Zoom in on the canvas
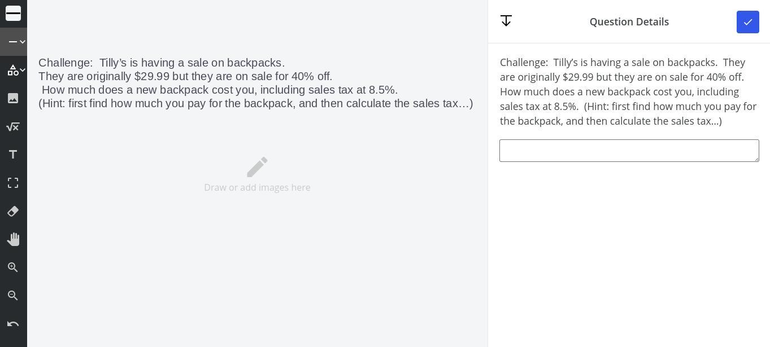The height and width of the screenshot is (347, 770). (x=13, y=267)
